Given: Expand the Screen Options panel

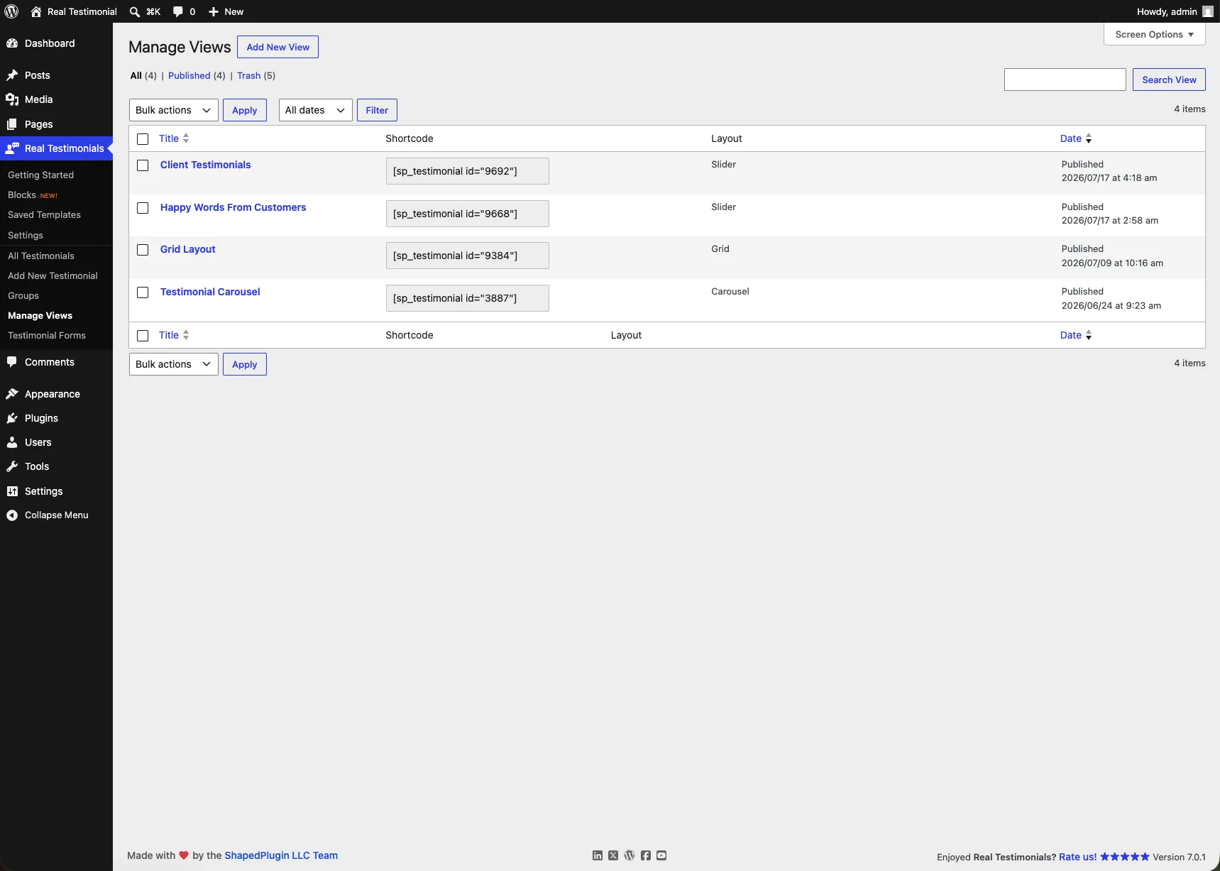Looking at the screenshot, I should [x=1155, y=34].
